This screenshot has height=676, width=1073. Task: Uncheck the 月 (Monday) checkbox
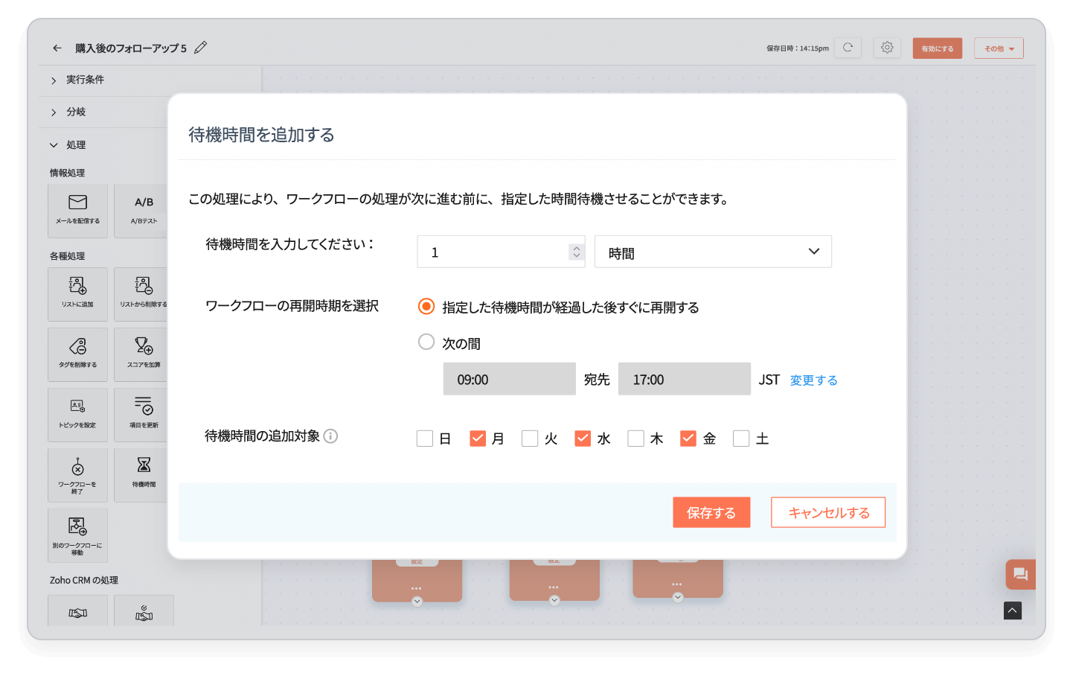coord(478,439)
